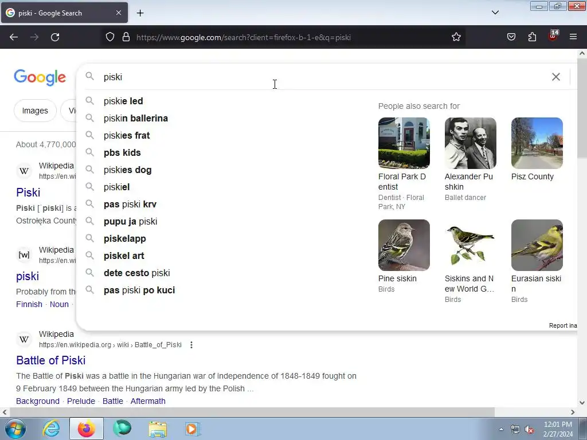Open the uBlock extension icon showing 14
587x440 pixels.
click(553, 36)
